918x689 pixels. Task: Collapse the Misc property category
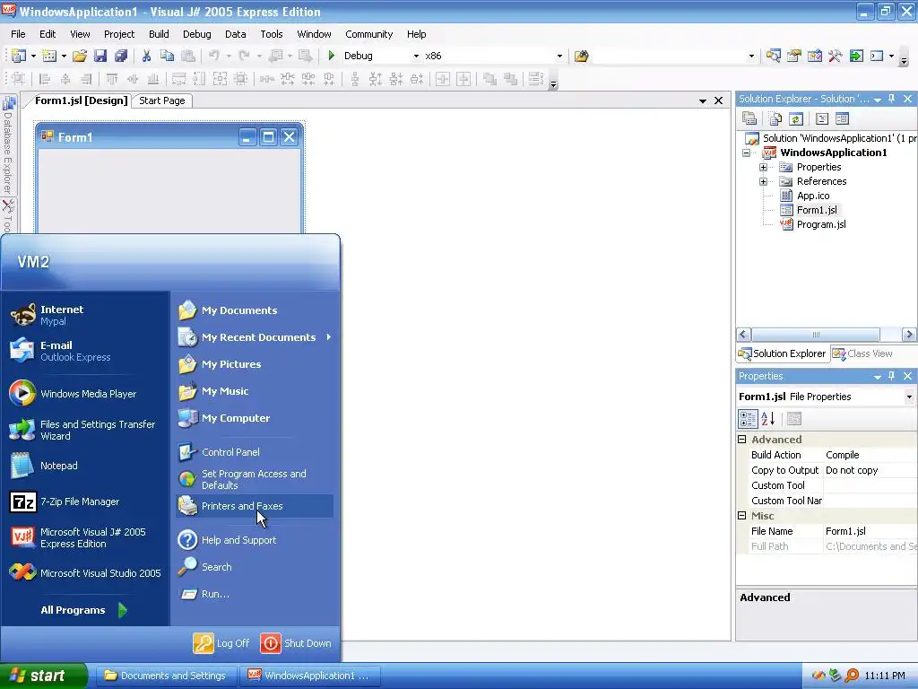pos(741,516)
